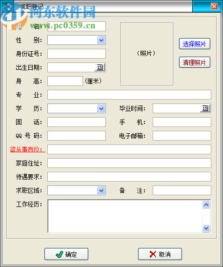This screenshot has height=267, width=223.
Task: Focus the 家庭住址 input field
Action: click(129, 163)
